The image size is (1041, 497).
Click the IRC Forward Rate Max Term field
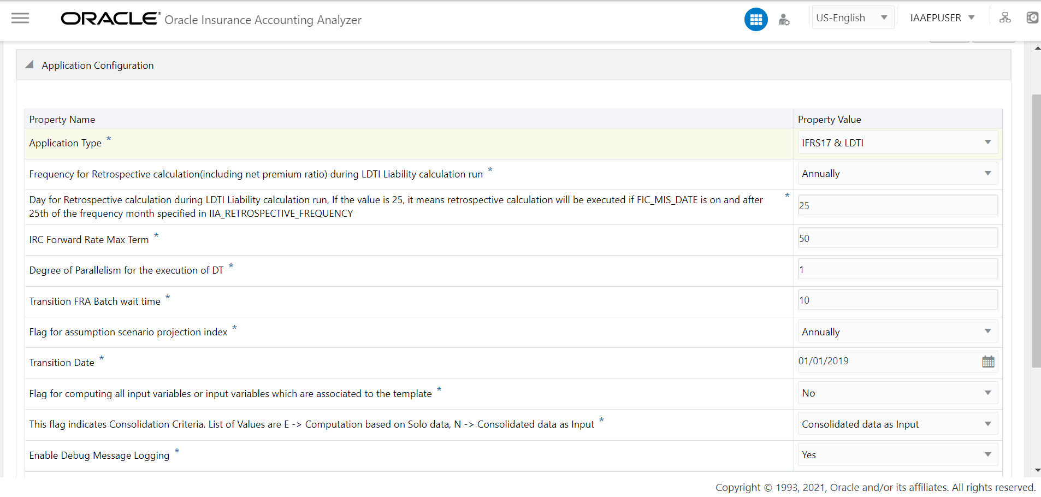tap(897, 238)
